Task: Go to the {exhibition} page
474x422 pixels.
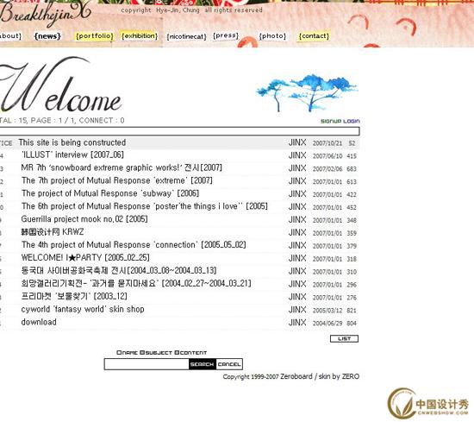Action: pos(140,35)
